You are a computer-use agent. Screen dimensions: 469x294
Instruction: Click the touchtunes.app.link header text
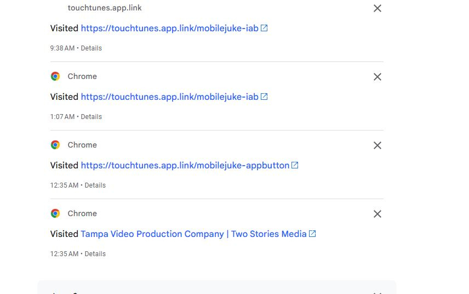pyautogui.click(x=105, y=8)
